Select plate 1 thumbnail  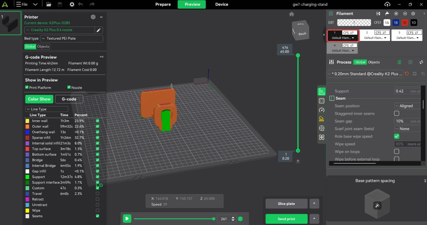[x=11, y=23]
